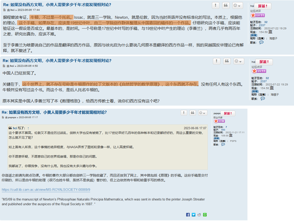Open reaction smiley menu on 17:44 post
Screen dimensions: 294x221
click(x=237, y=5)
